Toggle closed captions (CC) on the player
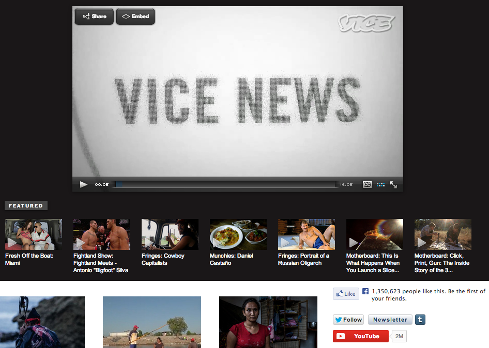The width and height of the screenshot is (489, 348). tap(367, 184)
